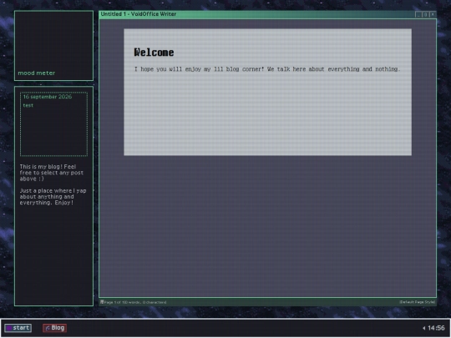Open the start menu button
This screenshot has height=338, width=451.
click(18, 328)
